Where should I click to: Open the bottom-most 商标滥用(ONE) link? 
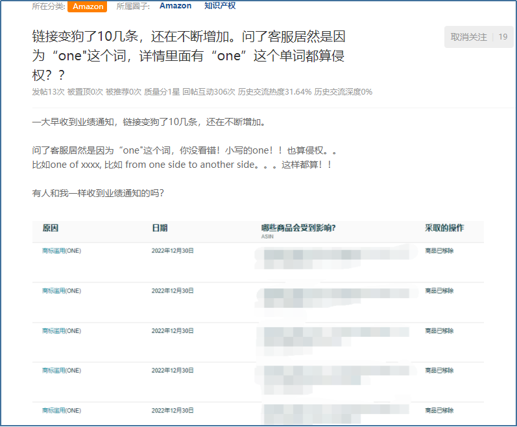(x=62, y=411)
